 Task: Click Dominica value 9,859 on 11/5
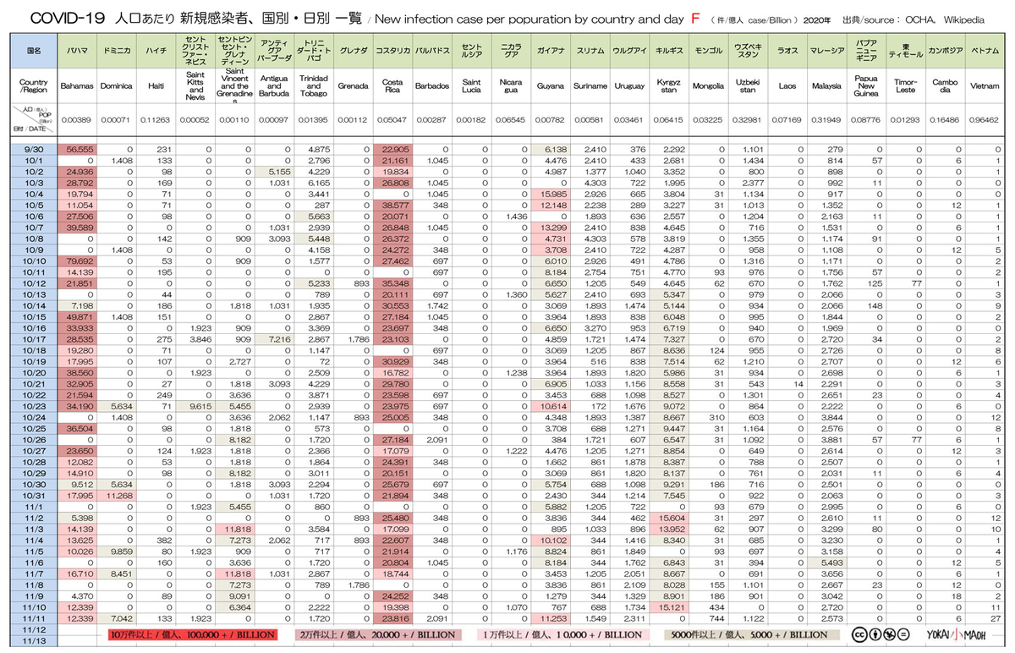click(117, 551)
